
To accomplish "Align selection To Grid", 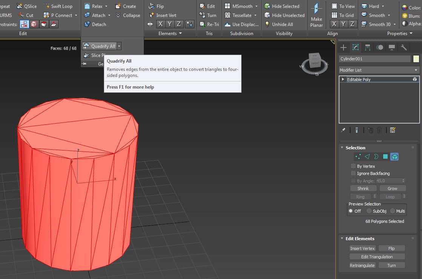I will point(343,15).
